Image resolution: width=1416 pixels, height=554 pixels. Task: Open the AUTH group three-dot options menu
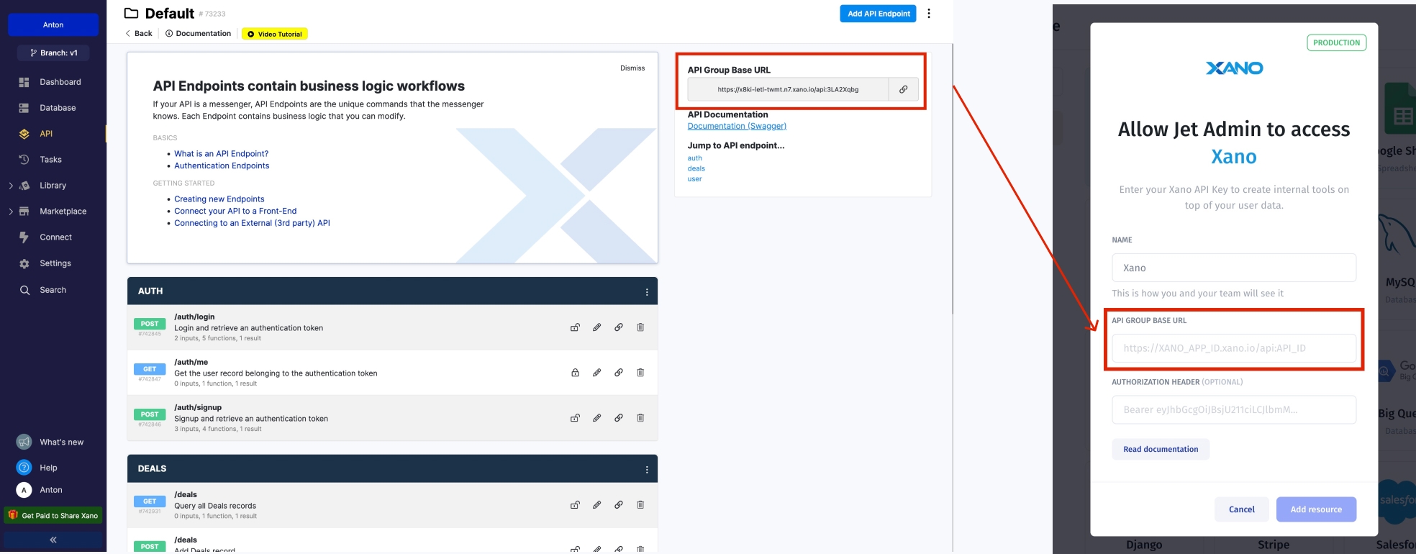tap(647, 292)
